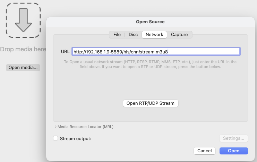Click the URL label beside the field

tap(65, 52)
